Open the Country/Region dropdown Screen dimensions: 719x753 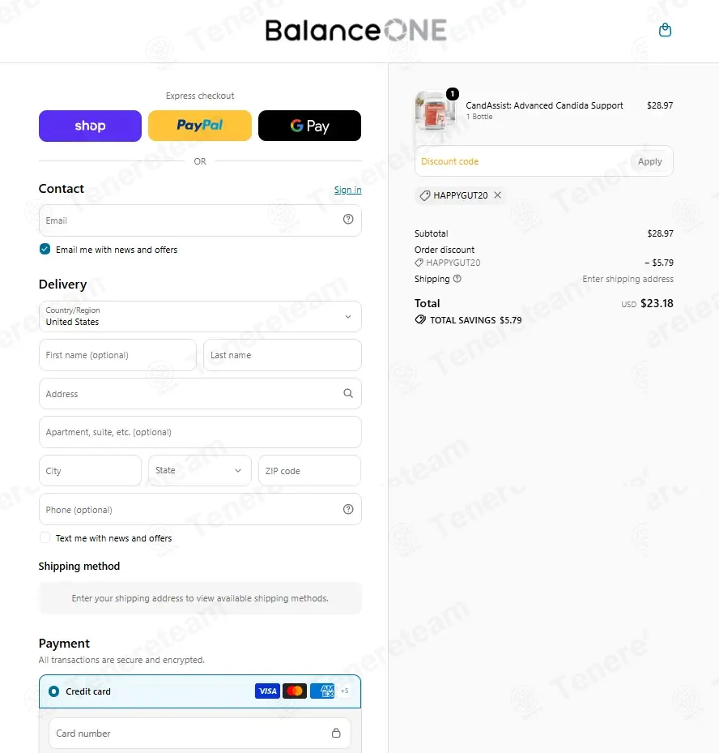tap(200, 316)
